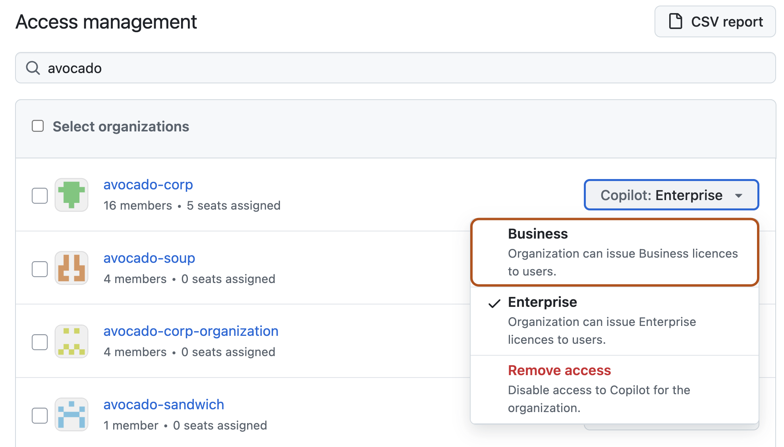Click the avocado-sandwich organization avatar icon

pyautogui.click(x=71, y=414)
